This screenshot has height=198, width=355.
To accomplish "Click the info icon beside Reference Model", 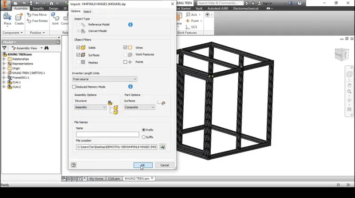I will pos(130,25).
